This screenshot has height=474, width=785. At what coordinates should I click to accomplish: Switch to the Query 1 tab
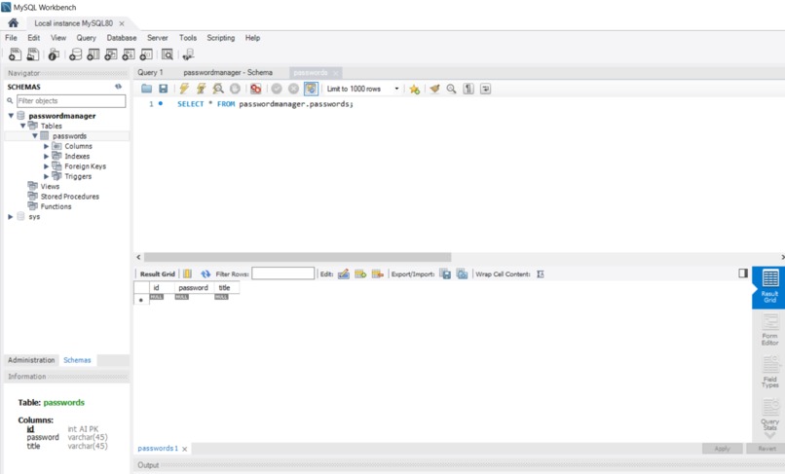(x=150, y=73)
